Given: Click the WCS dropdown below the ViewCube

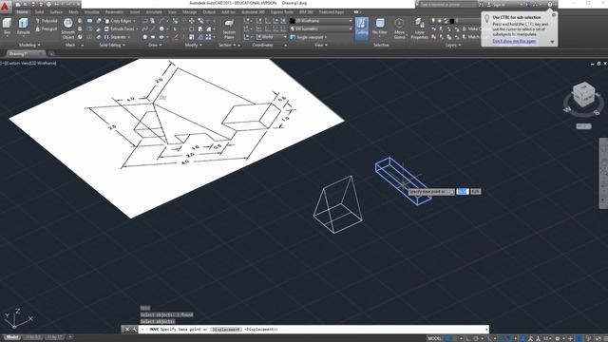Looking at the screenshot, I should 583,126.
